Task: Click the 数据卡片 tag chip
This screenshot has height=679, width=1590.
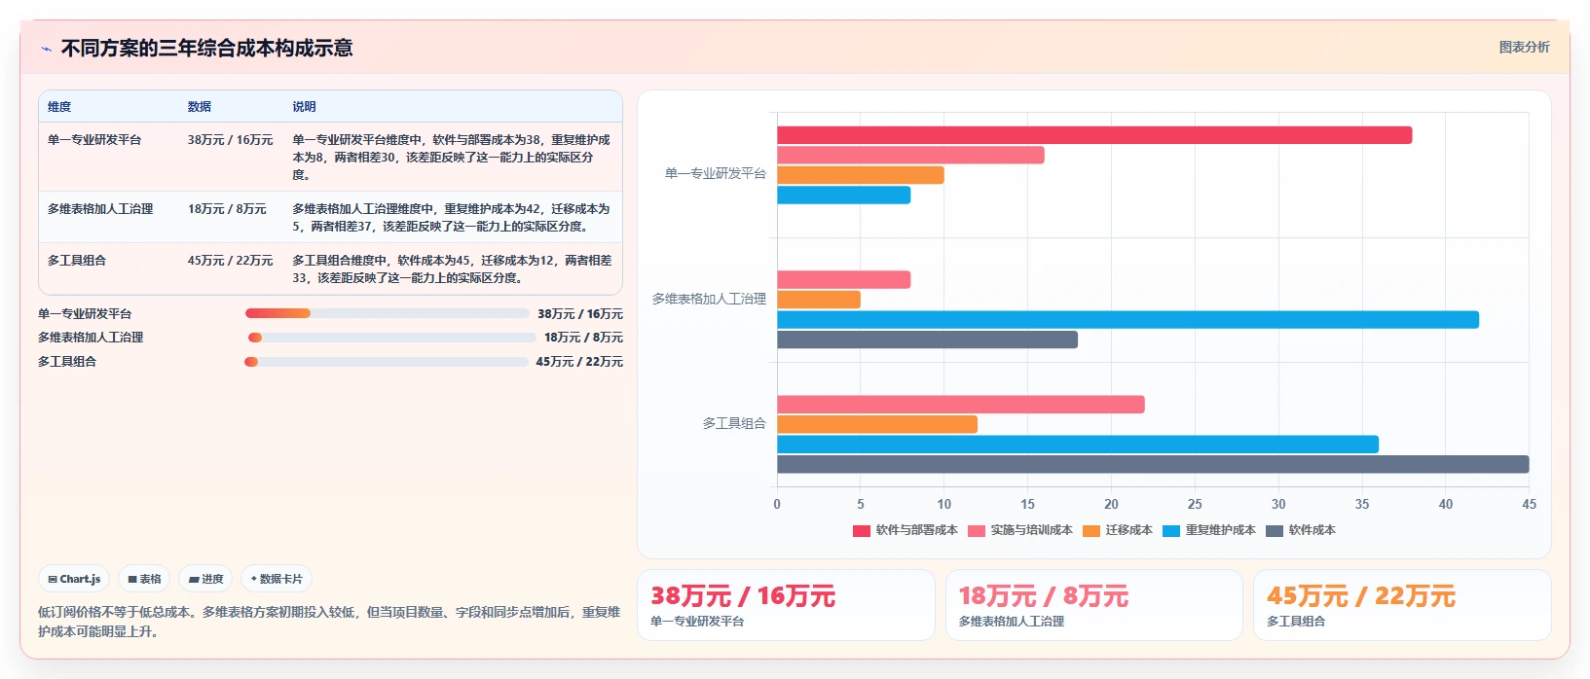Action: click(277, 579)
